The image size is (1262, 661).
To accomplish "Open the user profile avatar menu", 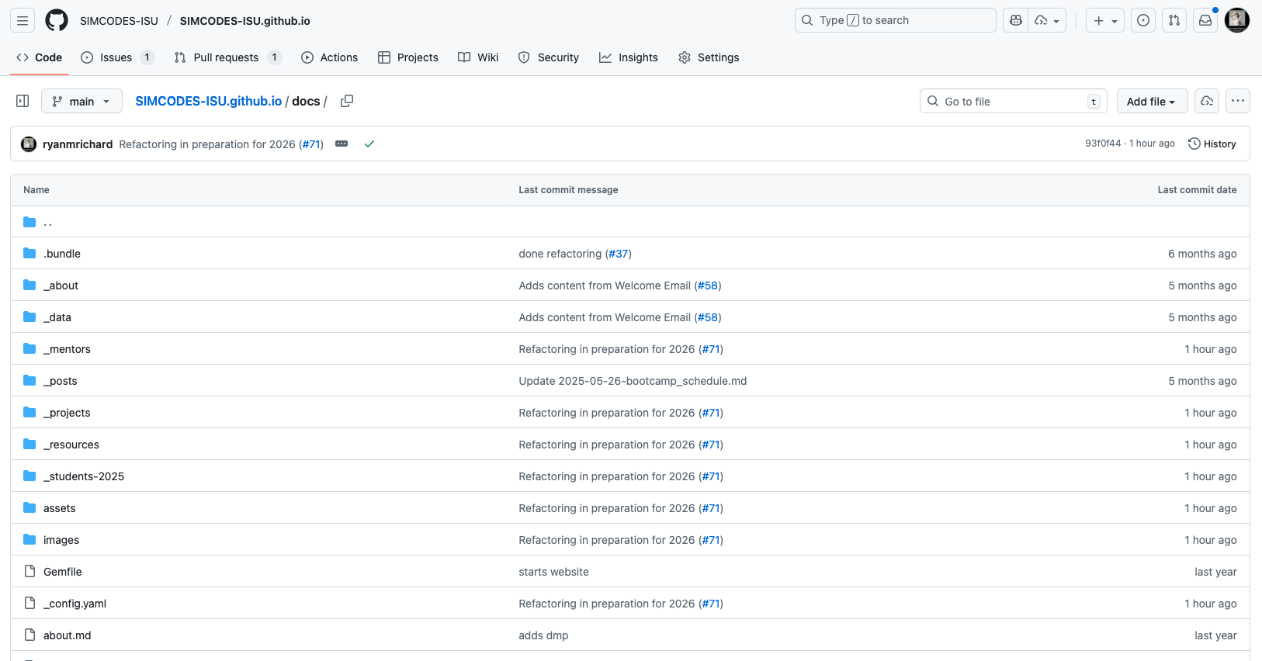I will click(1236, 20).
